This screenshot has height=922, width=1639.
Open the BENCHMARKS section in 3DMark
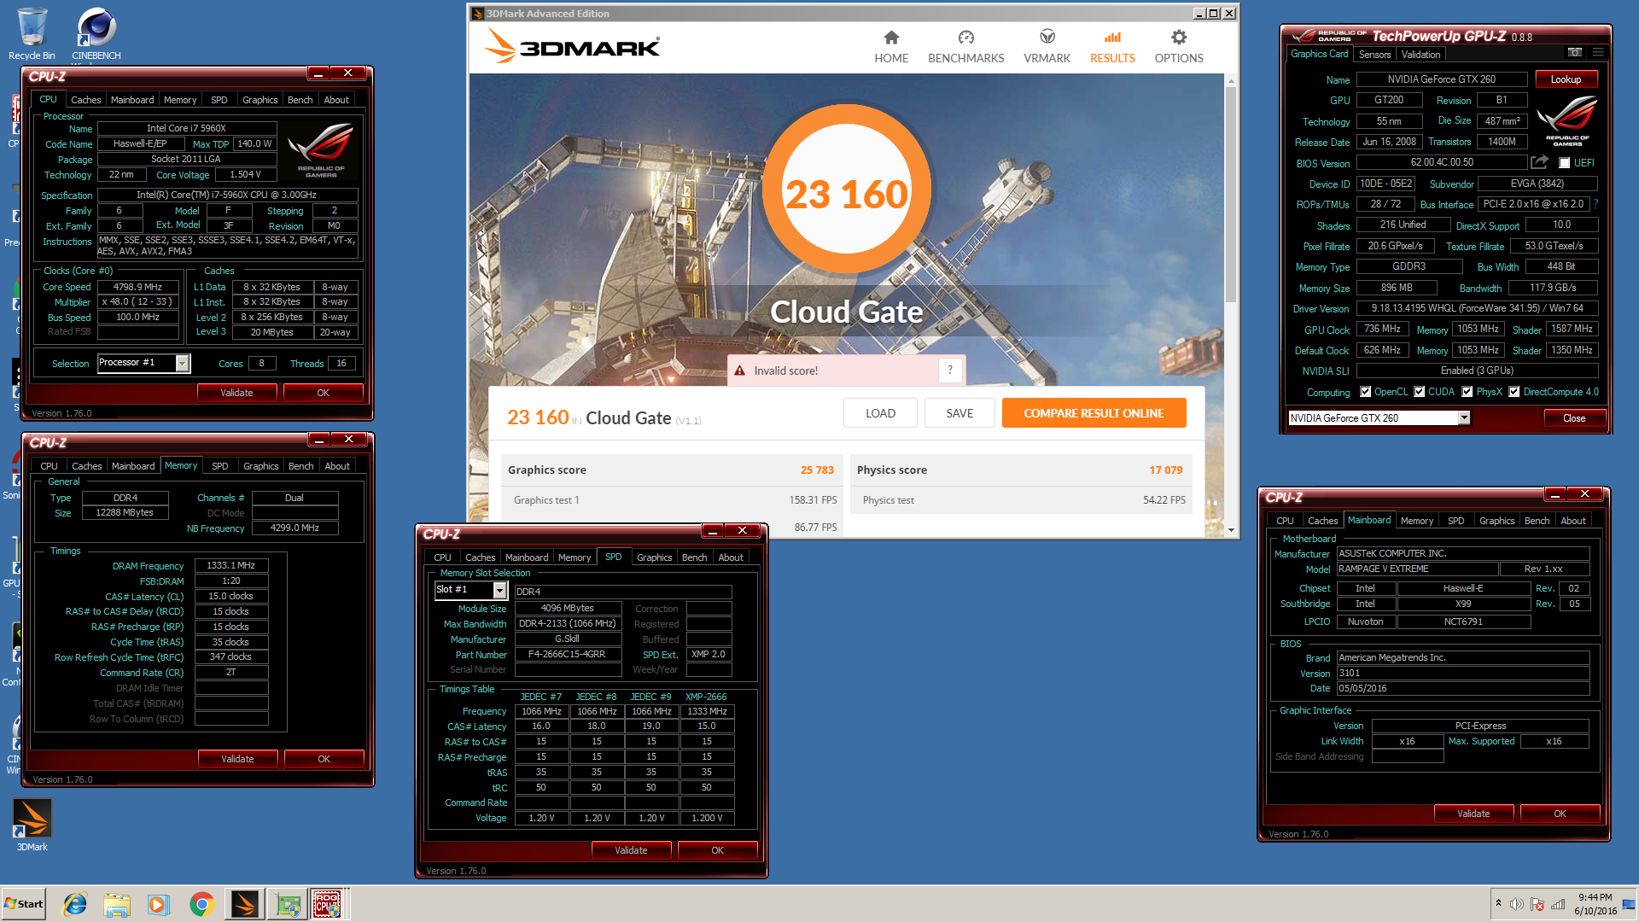coord(965,47)
